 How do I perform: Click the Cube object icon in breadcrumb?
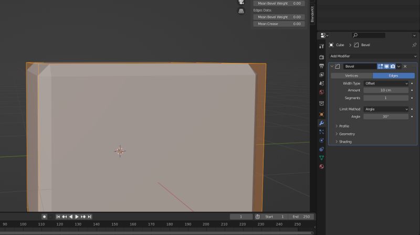coord(331,45)
